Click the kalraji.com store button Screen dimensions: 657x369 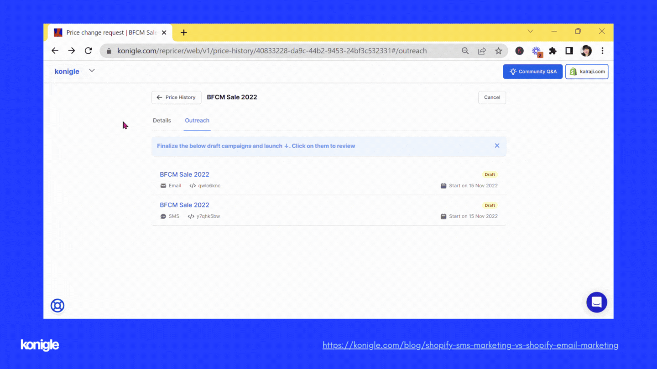pyautogui.click(x=587, y=72)
